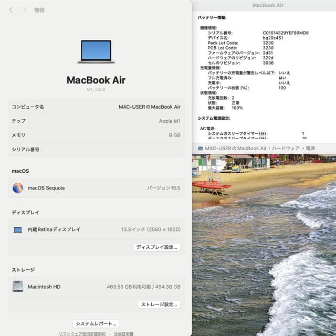Select ハードウェア in the path bar
Screen dimensions: 336x336
point(286,148)
